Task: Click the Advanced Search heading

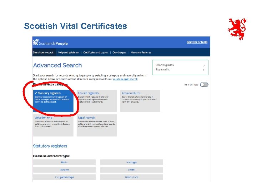Action: 57,65
